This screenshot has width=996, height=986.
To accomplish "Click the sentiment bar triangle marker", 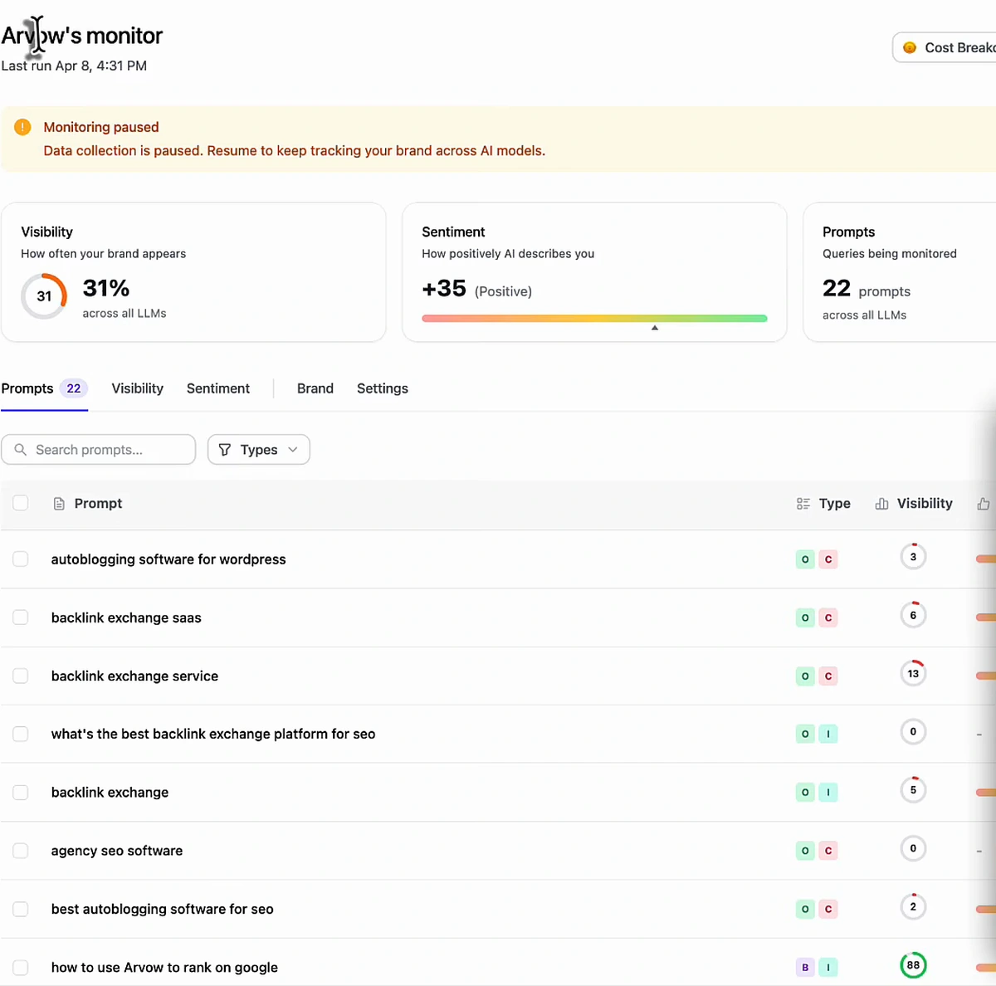I will [655, 328].
